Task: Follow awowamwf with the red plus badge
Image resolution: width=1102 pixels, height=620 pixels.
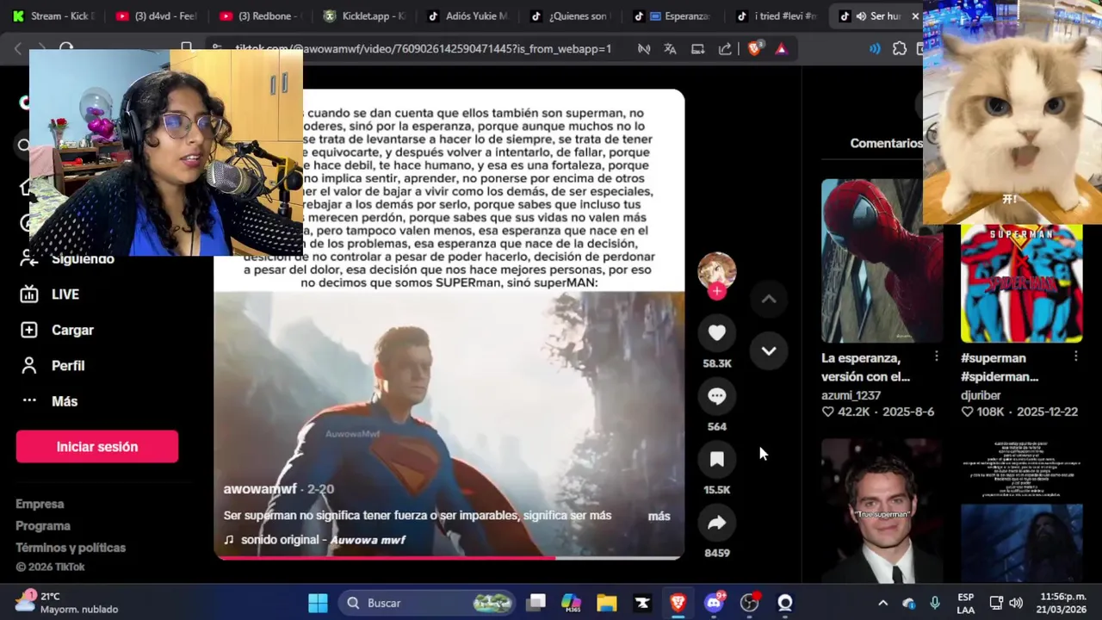Action: click(x=717, y=291)
